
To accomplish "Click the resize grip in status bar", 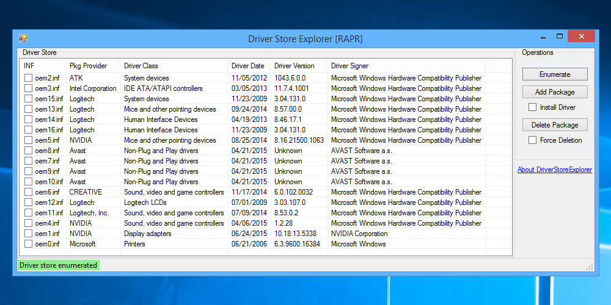I will [590, 267].
